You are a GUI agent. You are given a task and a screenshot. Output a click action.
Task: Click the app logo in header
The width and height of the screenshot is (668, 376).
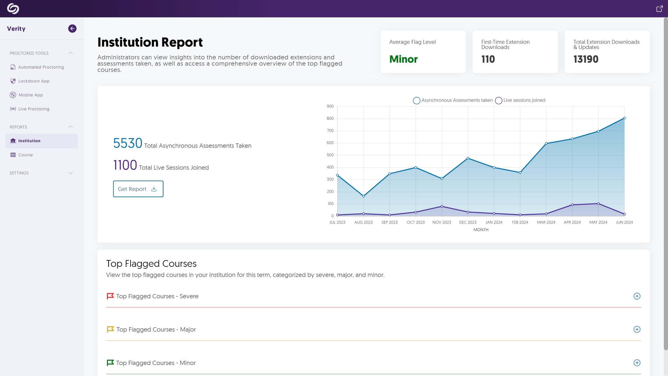pyautogui.click(x=13, y=9)
